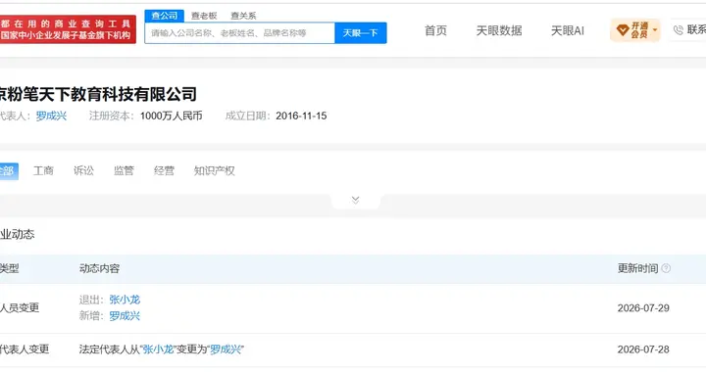706x372 pixels.
Task: Select the 经营 category tab
Action: point(164,170)
